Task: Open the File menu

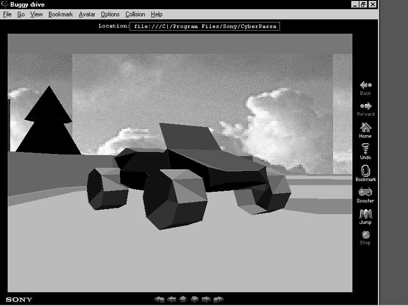Action: click(7, 14)
